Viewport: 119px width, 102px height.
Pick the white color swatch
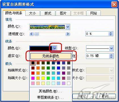69,83
